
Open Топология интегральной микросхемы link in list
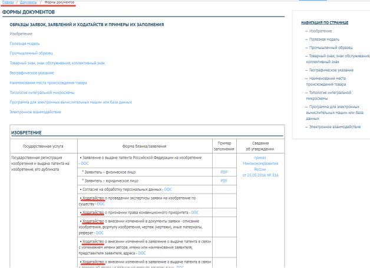tap(42, 93)
